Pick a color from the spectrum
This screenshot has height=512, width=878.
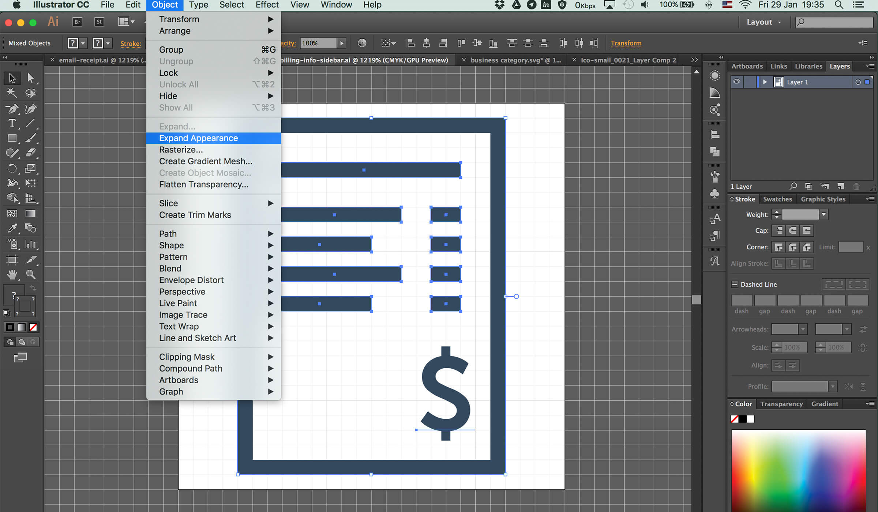799,471
